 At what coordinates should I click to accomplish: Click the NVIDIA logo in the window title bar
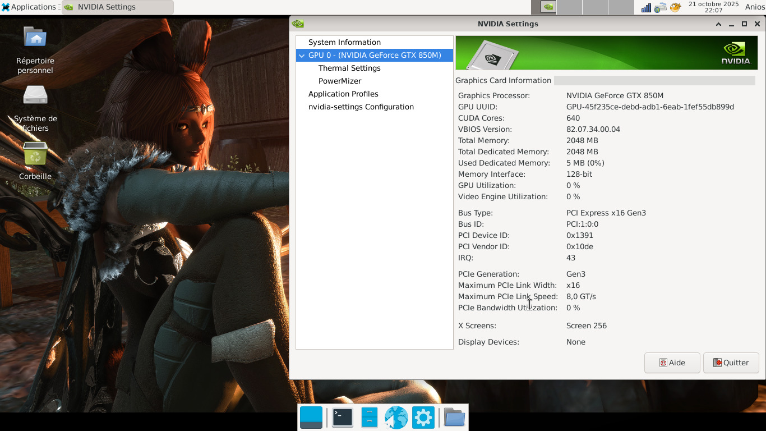pyautogui.click(x=298, y=24)
